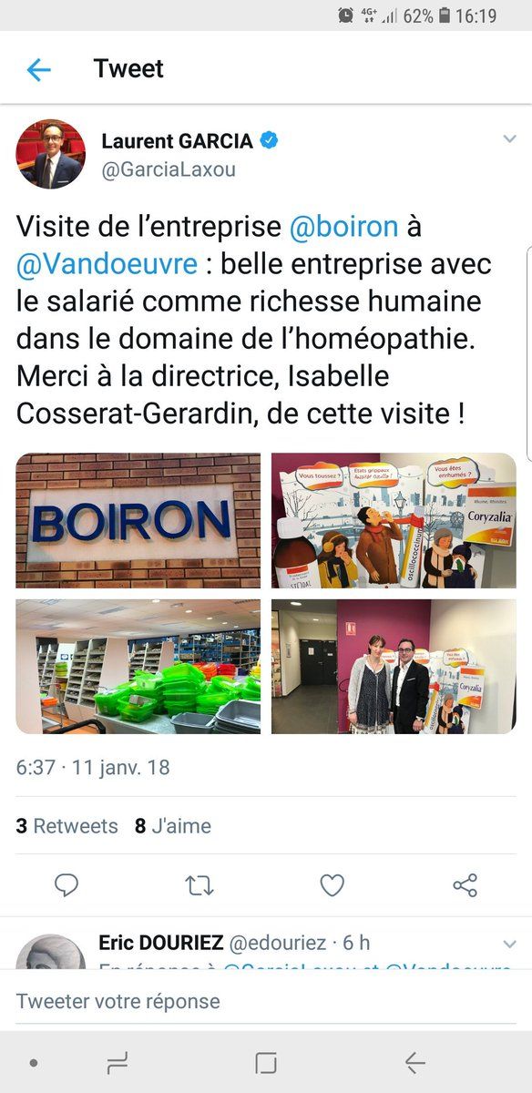Viewport: 532px width, 1093px height.
Task: Like the tweet with the heart icon
Action: (332, 884)
